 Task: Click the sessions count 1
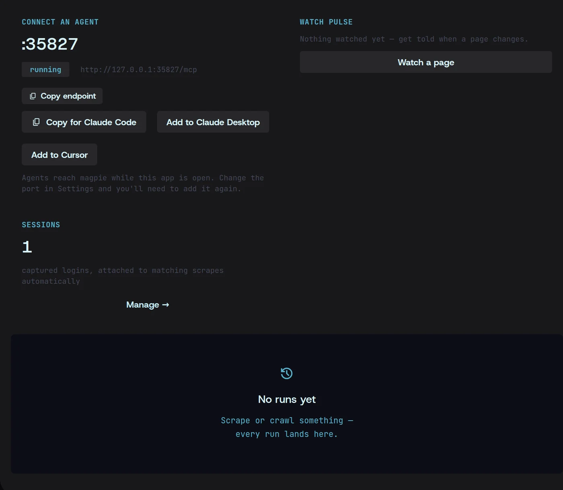click(27, 247)
